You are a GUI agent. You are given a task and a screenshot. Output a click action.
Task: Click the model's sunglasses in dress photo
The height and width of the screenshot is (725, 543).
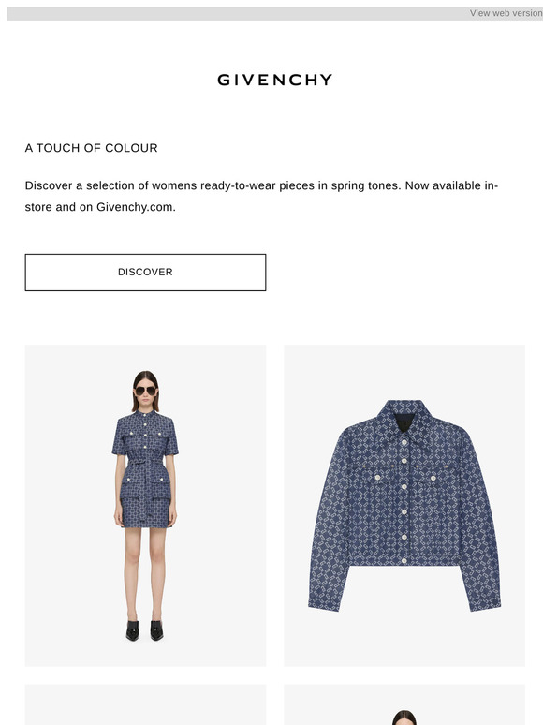coord(145,391)
